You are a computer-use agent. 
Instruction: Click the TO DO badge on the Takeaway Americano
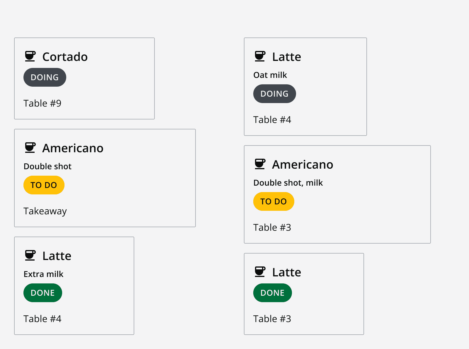pyautogui.click(x=44, y=185)
